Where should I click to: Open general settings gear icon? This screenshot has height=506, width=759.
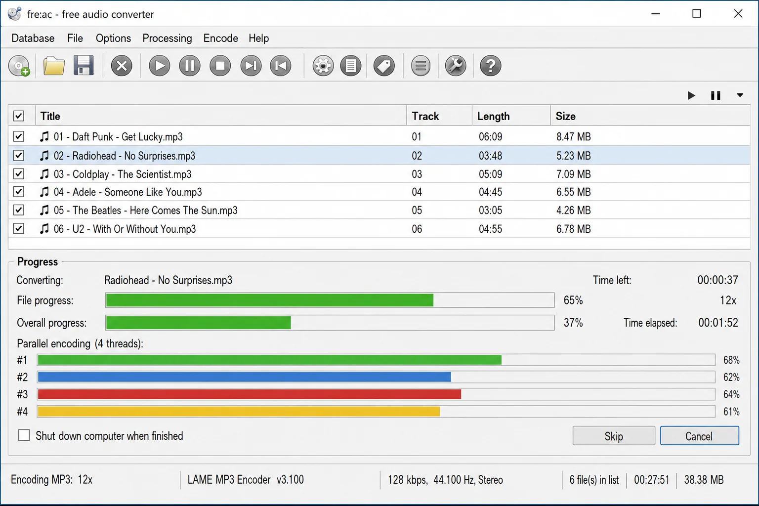tap(323, 66)
